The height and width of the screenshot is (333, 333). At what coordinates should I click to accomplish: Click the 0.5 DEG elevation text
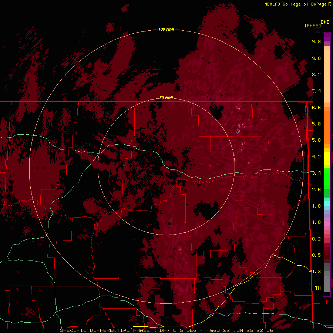(185, 330)
